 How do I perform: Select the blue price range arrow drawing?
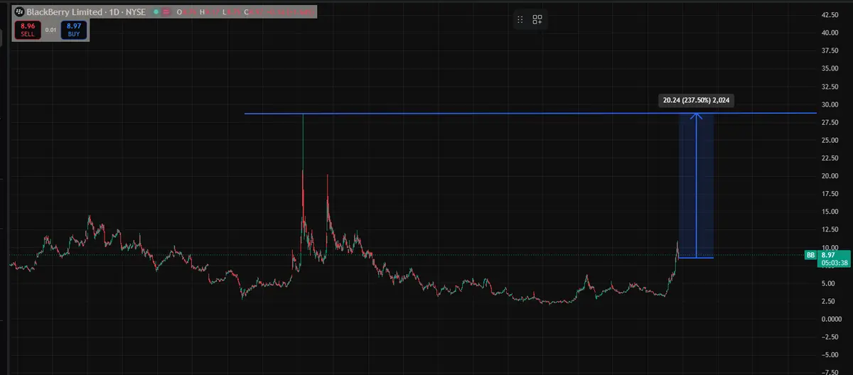pyautogui.click(x=697, y=185)
